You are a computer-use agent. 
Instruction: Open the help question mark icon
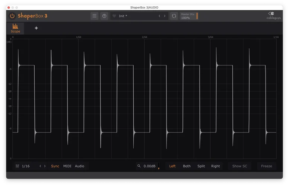[x=104, y=16]
